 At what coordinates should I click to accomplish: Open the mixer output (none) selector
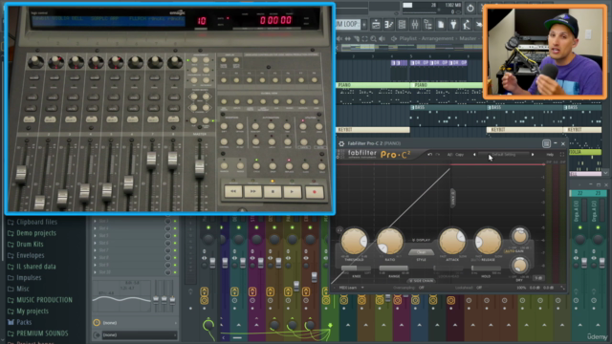pyautogui.click(x=140, y=335)
